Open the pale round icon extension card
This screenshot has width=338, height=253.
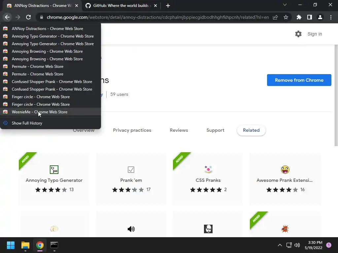point(54,229)
